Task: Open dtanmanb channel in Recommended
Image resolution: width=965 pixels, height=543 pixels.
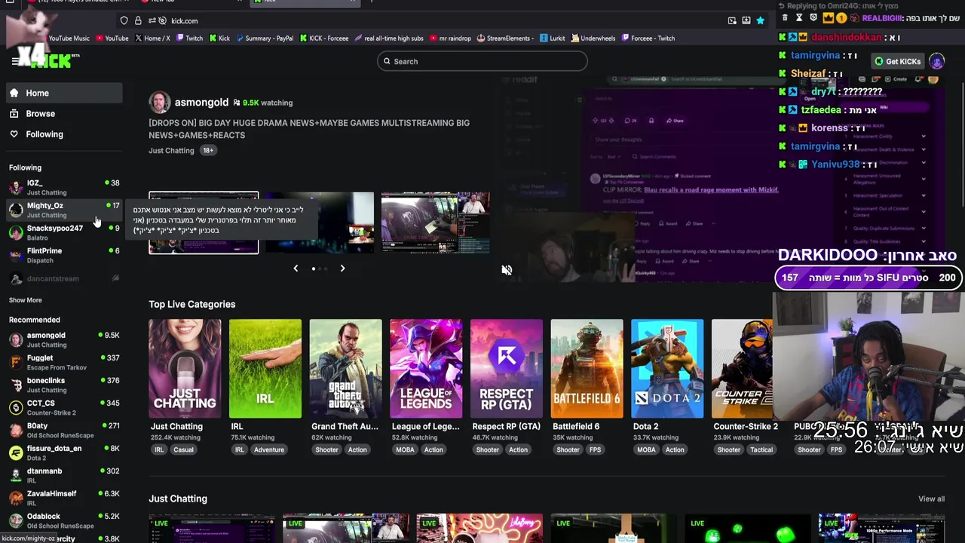Action: pyautogui.click(x=64, y=475)
